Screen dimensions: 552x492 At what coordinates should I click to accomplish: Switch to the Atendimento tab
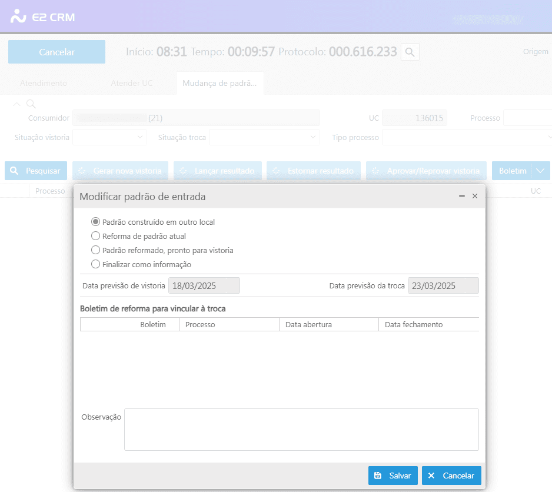[44, 83]
